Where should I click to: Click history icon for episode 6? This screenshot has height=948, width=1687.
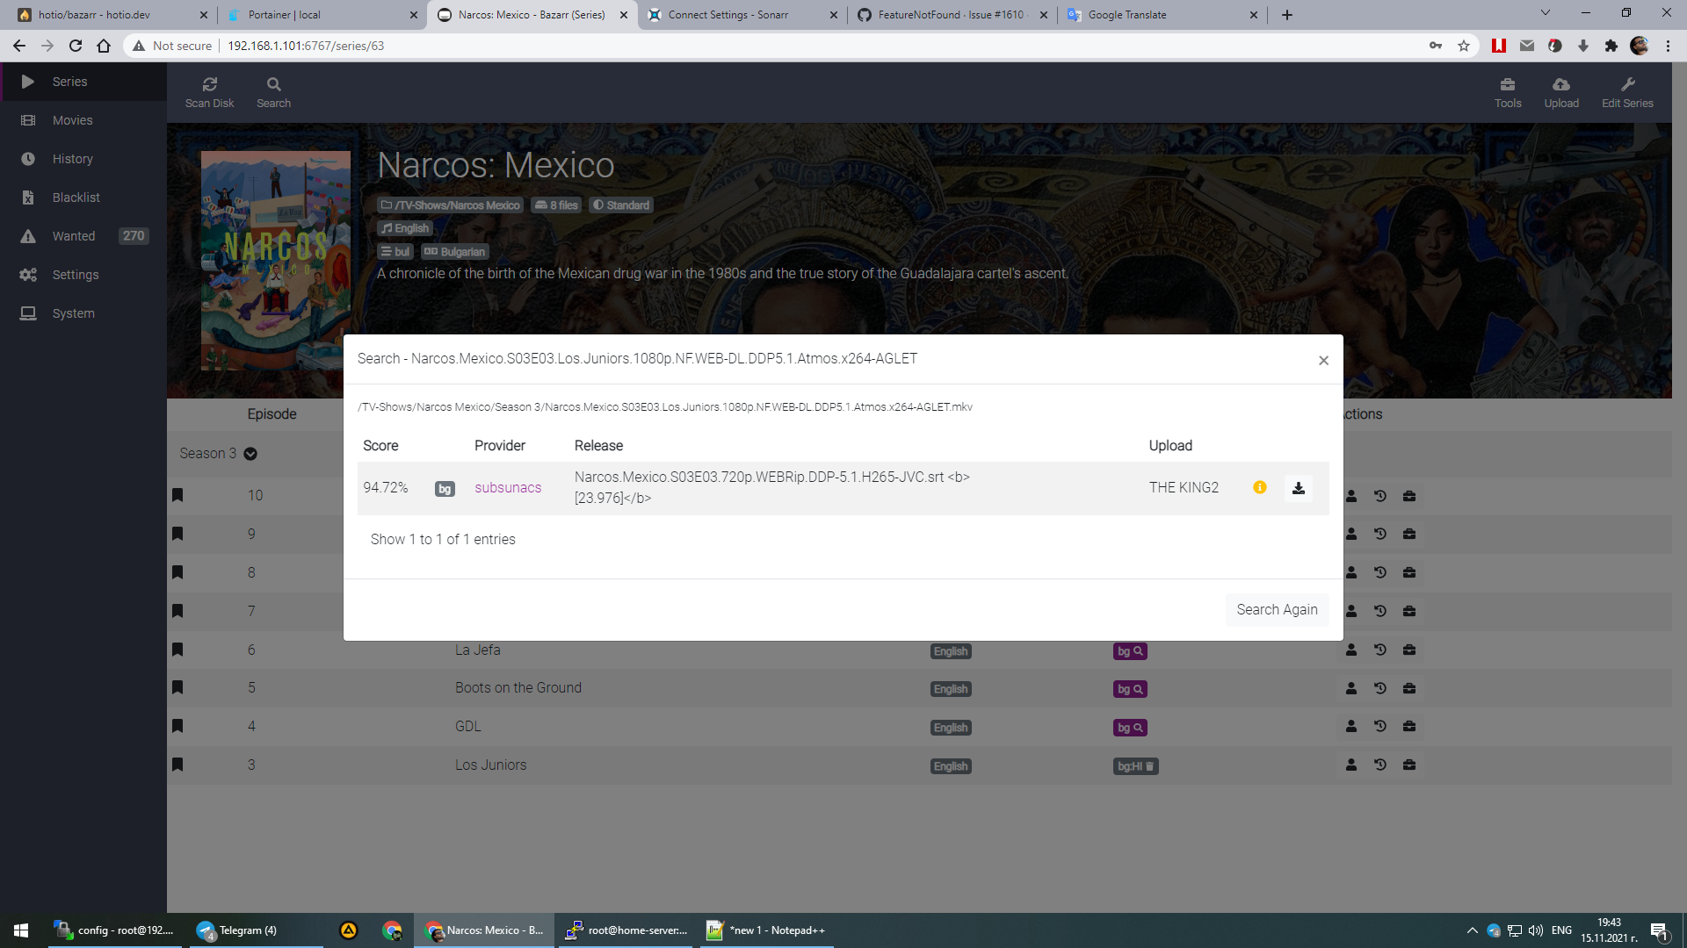(x=1380, y=650)
